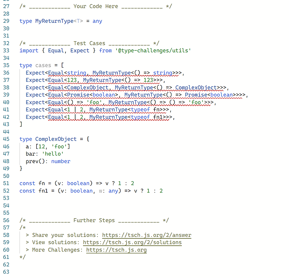Click line number 56 in gutter
The height and width of the screenshot is (278, 289).
(x=6, y=220)
